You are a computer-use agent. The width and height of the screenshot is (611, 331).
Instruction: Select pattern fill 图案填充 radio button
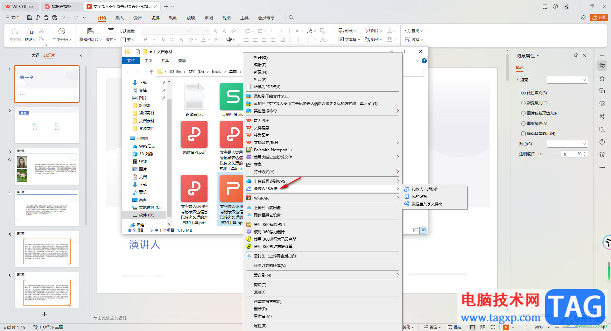523,123
